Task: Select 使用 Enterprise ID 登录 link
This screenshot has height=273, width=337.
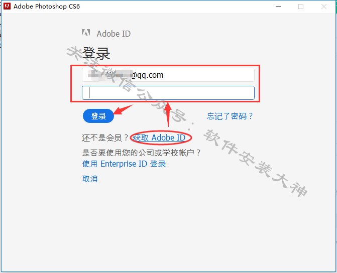Action: click(124, 164)
